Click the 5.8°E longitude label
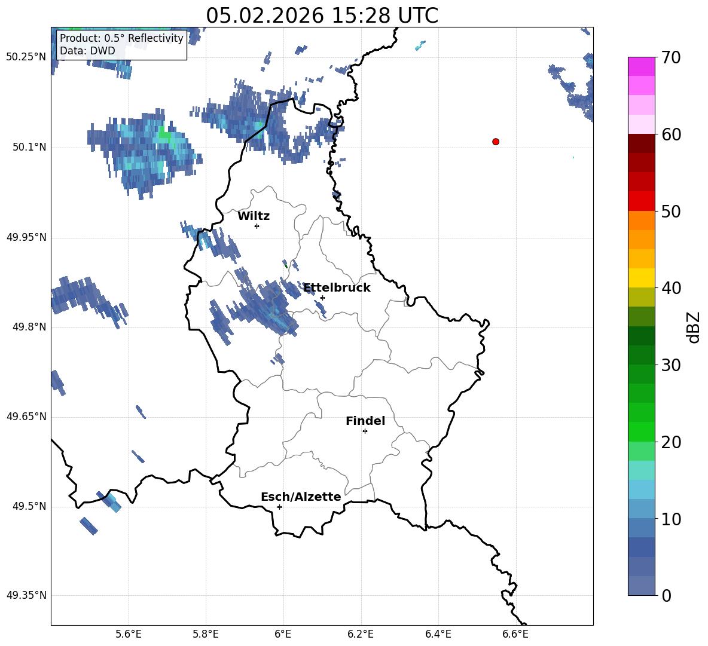708x646 pixels. coord(206,634)
